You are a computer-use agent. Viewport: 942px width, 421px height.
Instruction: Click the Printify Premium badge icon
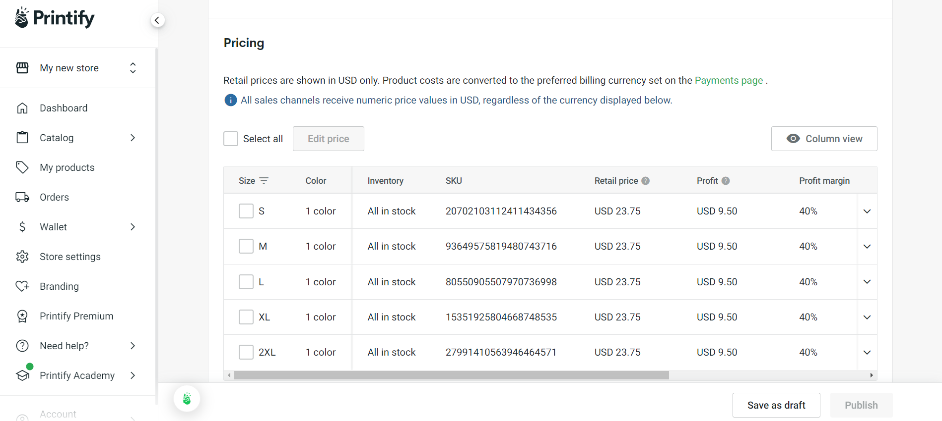[22, 316]
